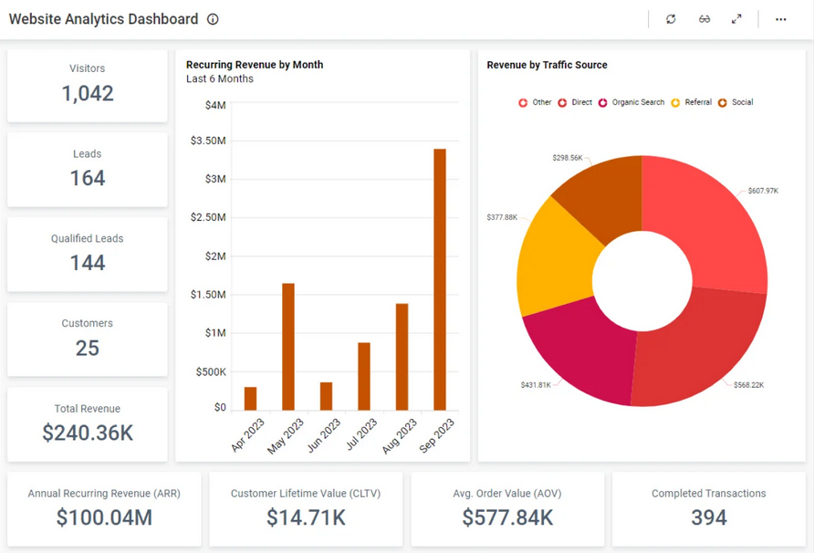
Task: Toggle Referral legend marker
Action: [691, 103]
